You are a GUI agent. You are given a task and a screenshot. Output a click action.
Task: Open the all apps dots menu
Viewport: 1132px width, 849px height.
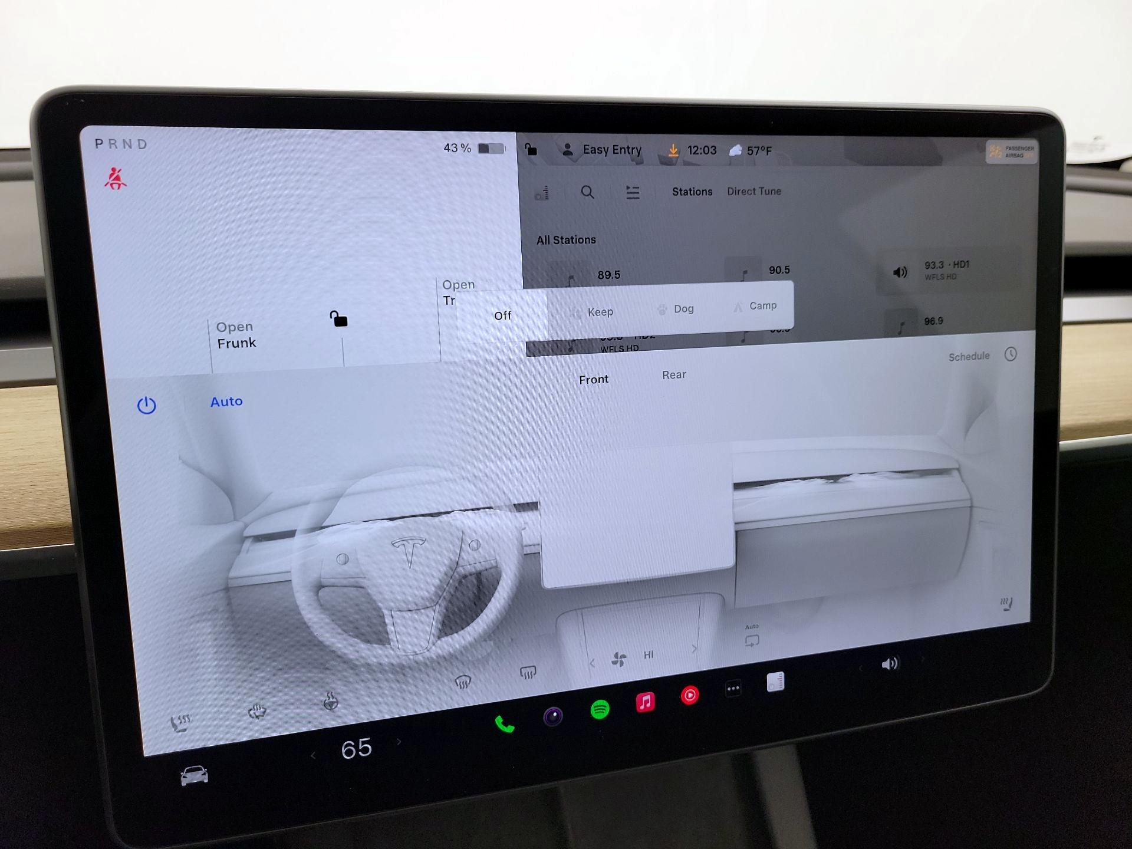coord(733,688)
